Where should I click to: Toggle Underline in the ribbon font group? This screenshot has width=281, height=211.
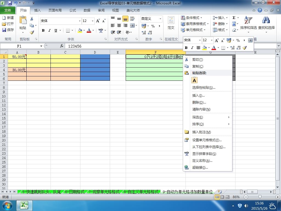(x=56, y=30)
